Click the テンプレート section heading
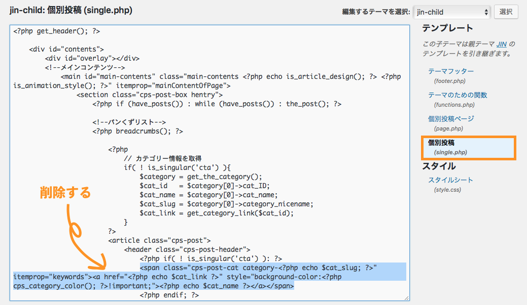 [447, 28]
